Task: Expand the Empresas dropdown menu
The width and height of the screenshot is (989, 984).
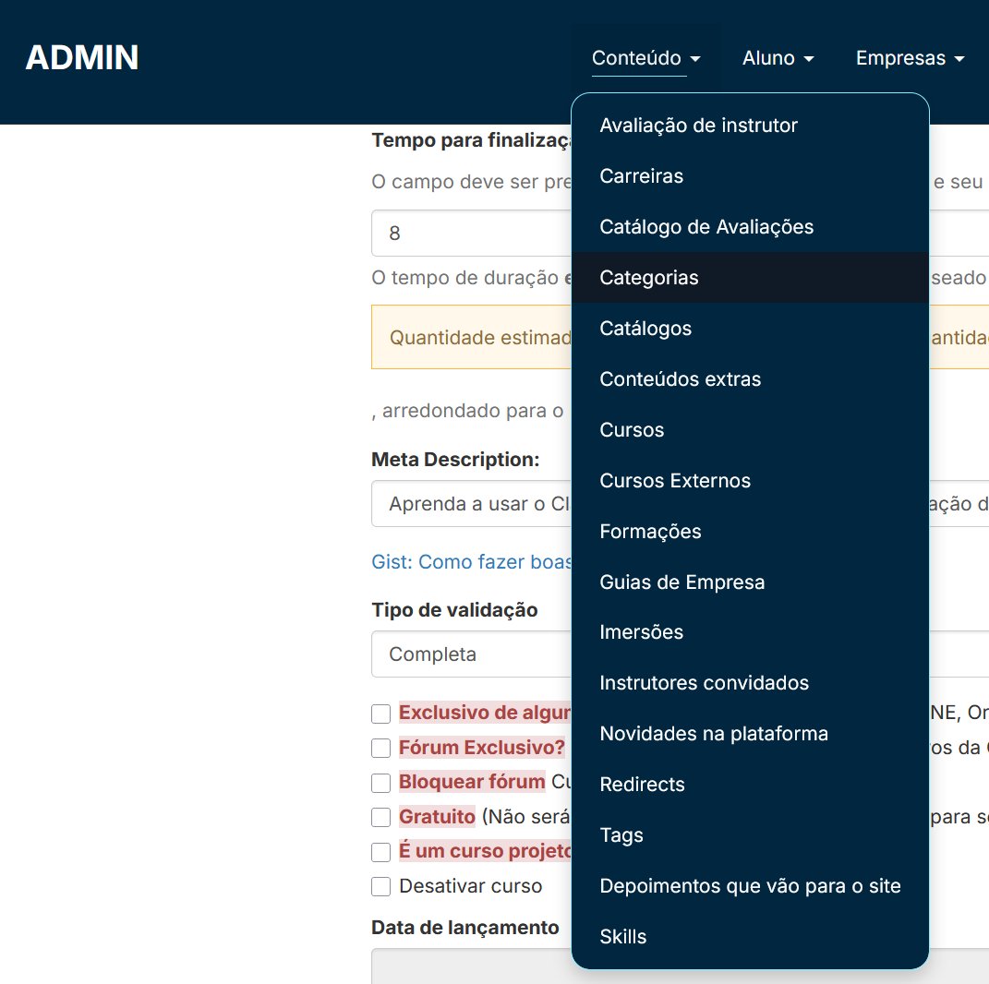Action: point(910,58)
